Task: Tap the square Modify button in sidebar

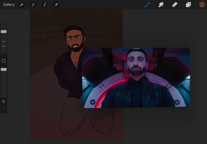Action: [x=4, y=61]
